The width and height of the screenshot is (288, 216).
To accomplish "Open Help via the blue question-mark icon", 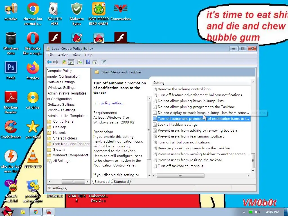I will pos(88,62).
